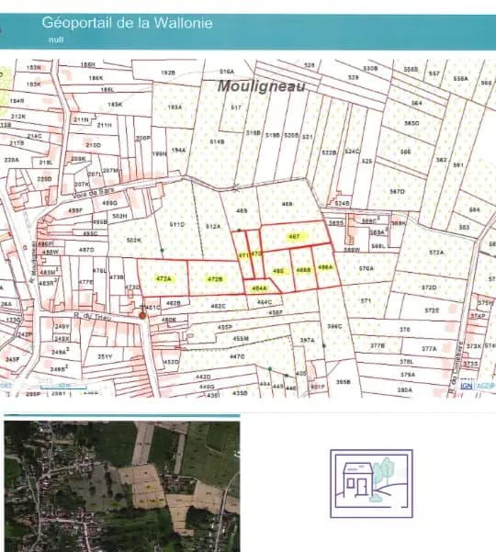The image size is (496, 552).
Task: Click parcel label 503H
Action: tap(119, 216)
